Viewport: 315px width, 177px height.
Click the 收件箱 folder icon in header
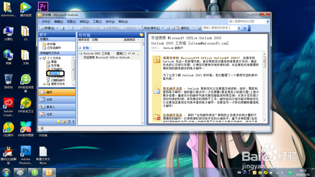(x=141, y=35)
